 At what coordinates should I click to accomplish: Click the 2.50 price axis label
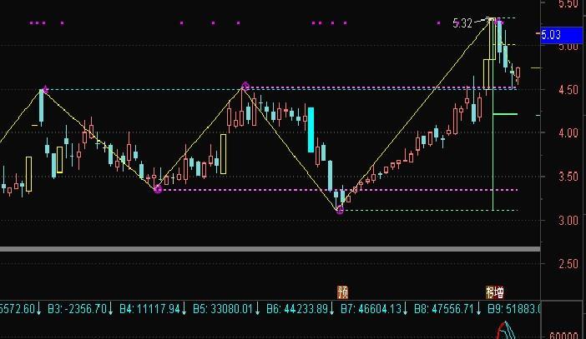568,264
